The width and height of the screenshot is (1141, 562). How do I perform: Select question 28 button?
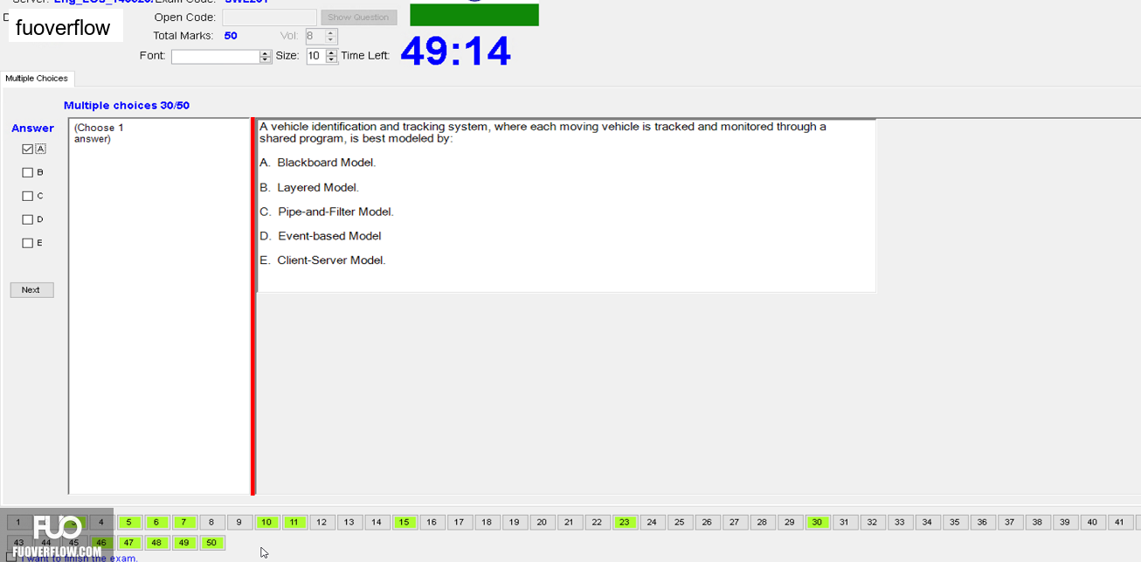tap(762, 523)
